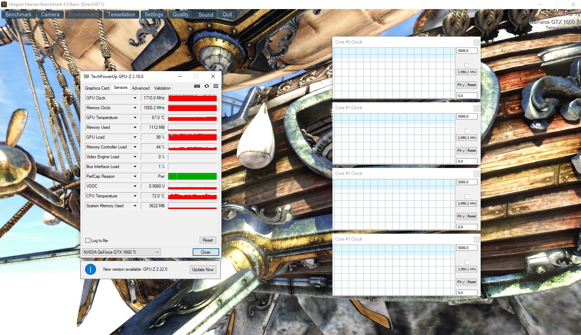This screenshot has height=335, width=581.
Task: Click the GPU-Z screenshot camera icon
Action: click(197, 86)
